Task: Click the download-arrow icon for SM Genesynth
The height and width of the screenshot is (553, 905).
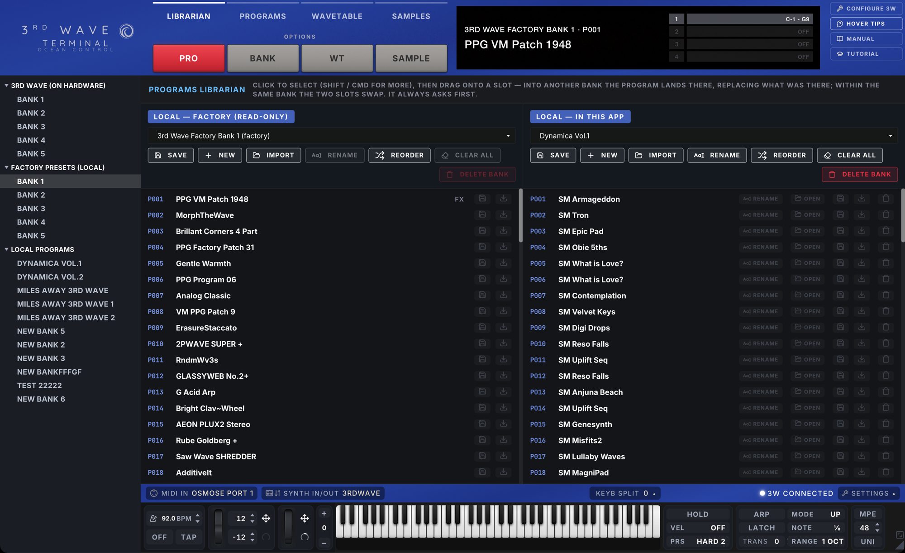Action: (862, 424)
